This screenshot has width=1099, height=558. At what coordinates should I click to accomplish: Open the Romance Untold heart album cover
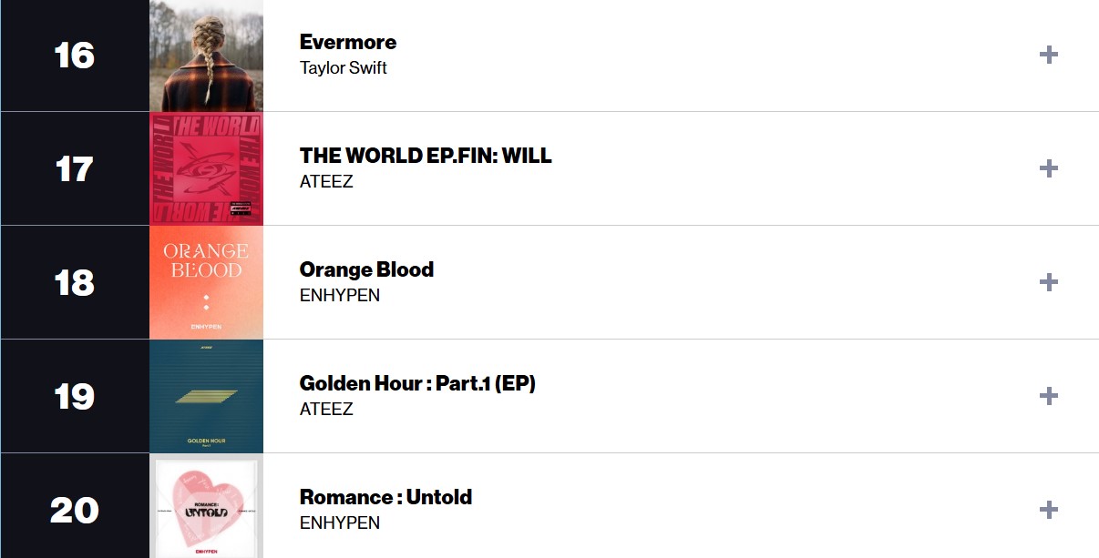point(206,506)
